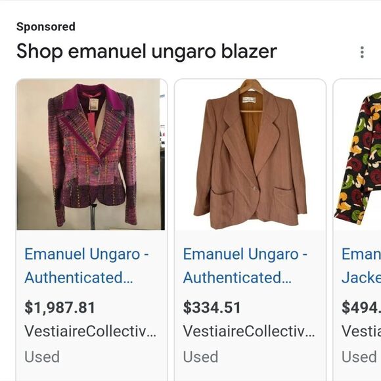Viewport: 381px width, 381px height.
Task: Click the Sponsored label
Action: (46, 26)
